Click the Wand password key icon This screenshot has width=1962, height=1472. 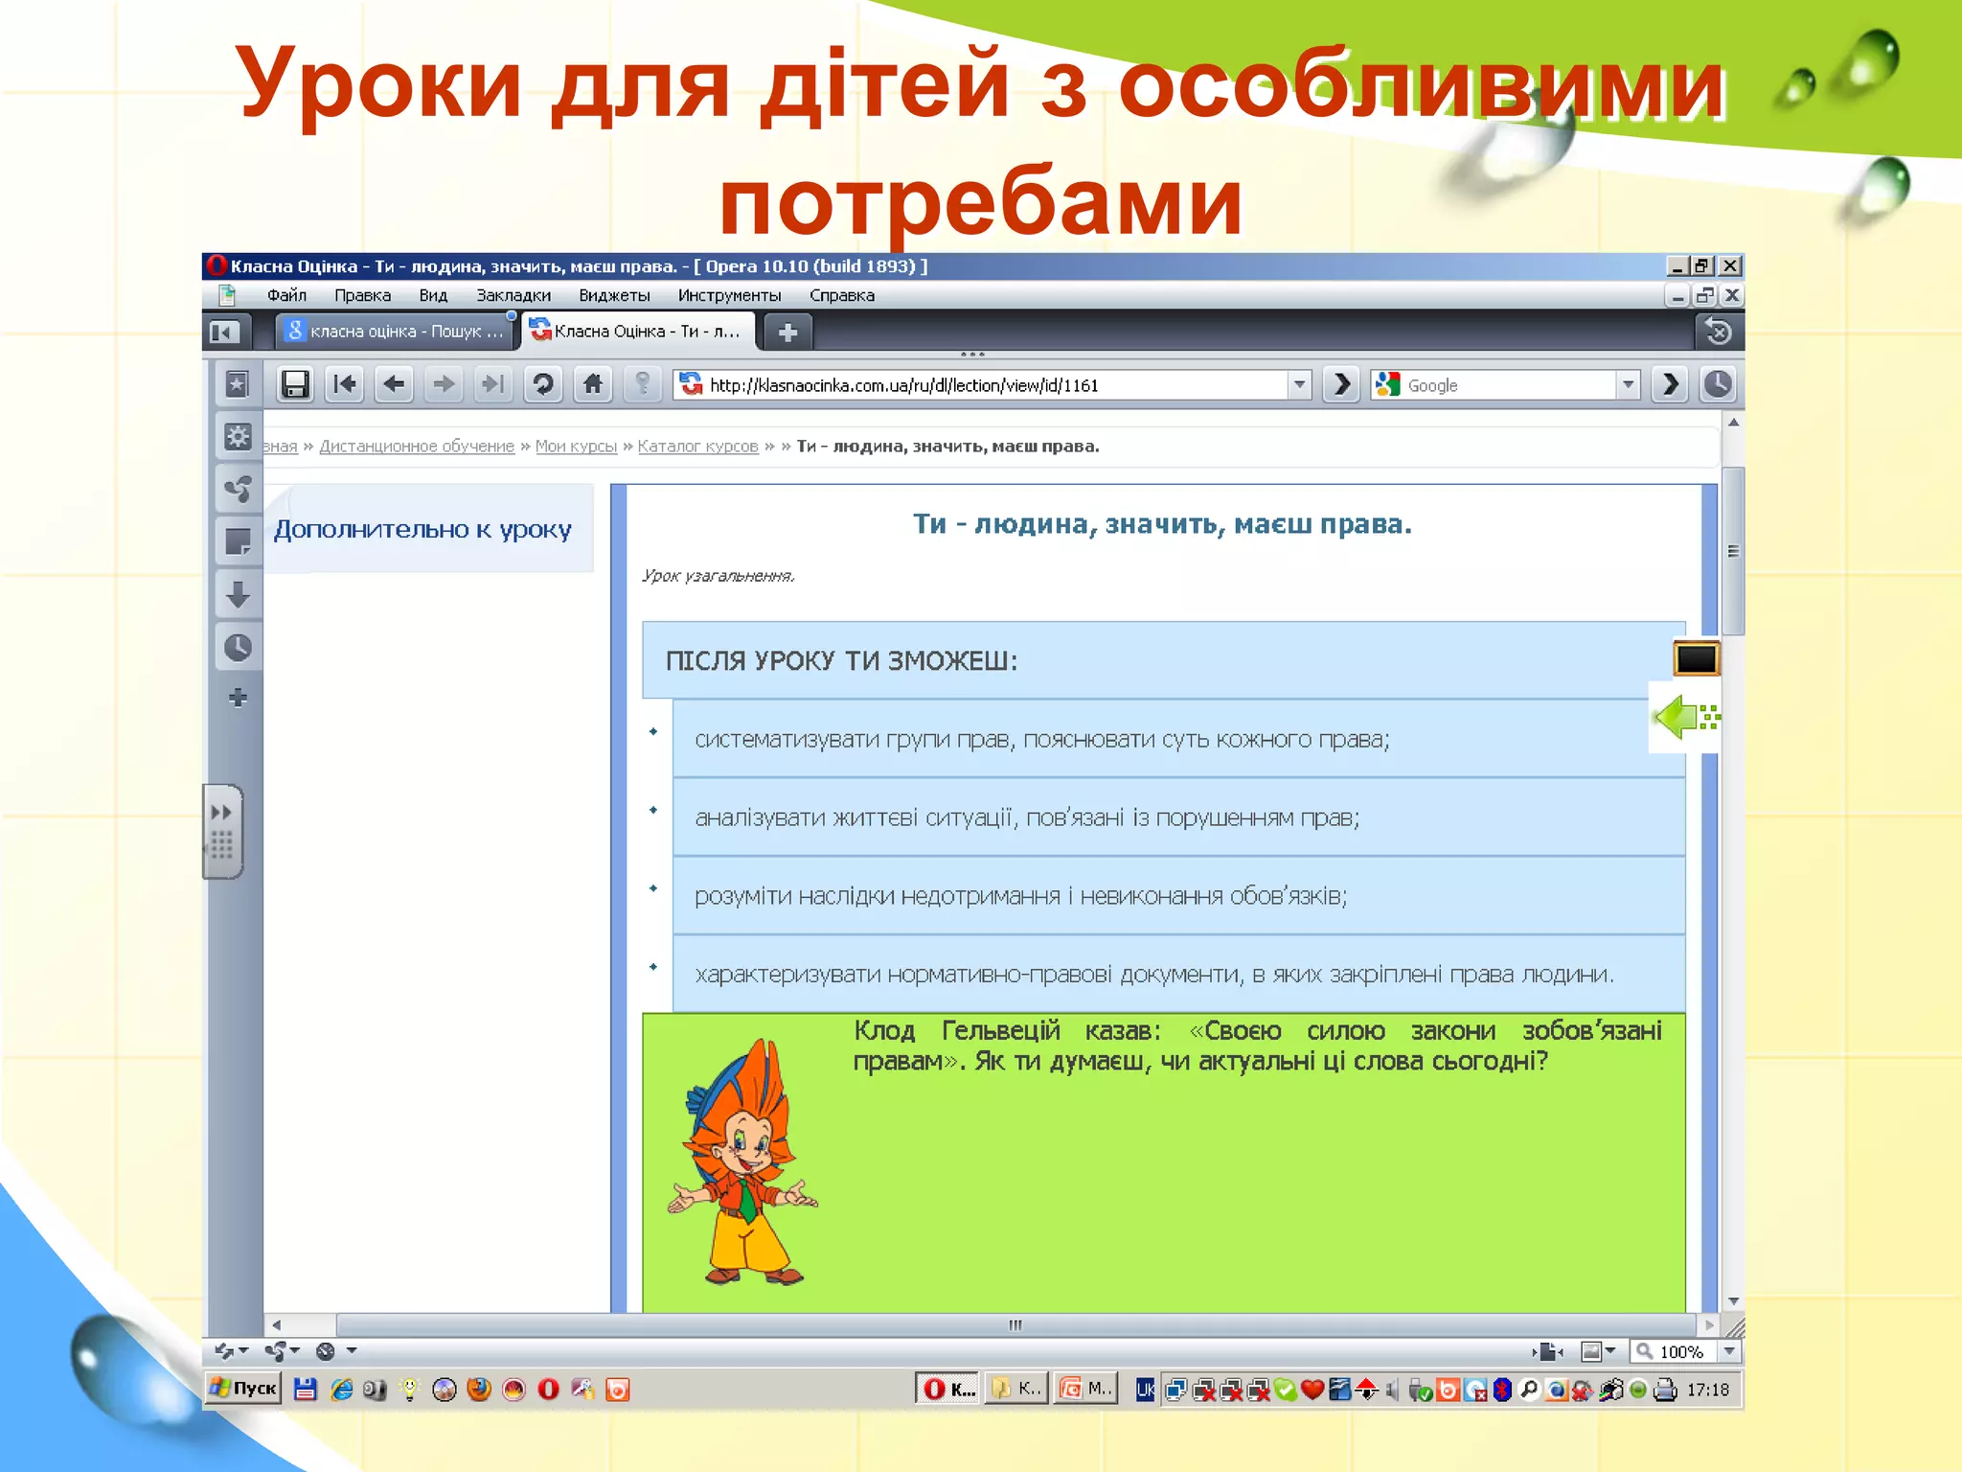tap(643, 384)
